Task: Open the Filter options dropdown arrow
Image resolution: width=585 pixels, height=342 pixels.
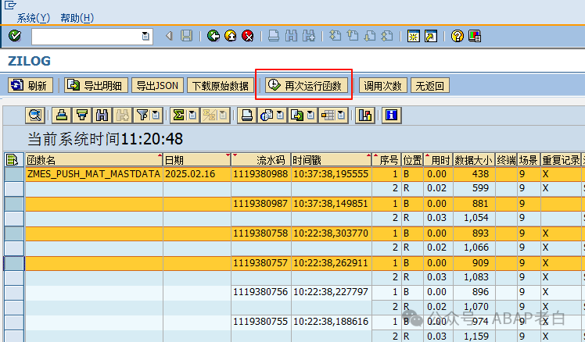Action: point(156,116)
